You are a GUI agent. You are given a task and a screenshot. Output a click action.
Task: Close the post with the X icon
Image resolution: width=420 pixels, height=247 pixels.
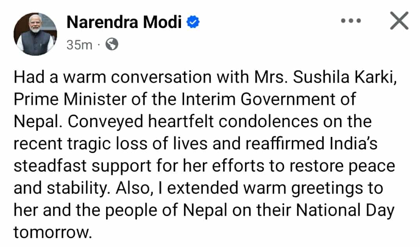[399, 21]
